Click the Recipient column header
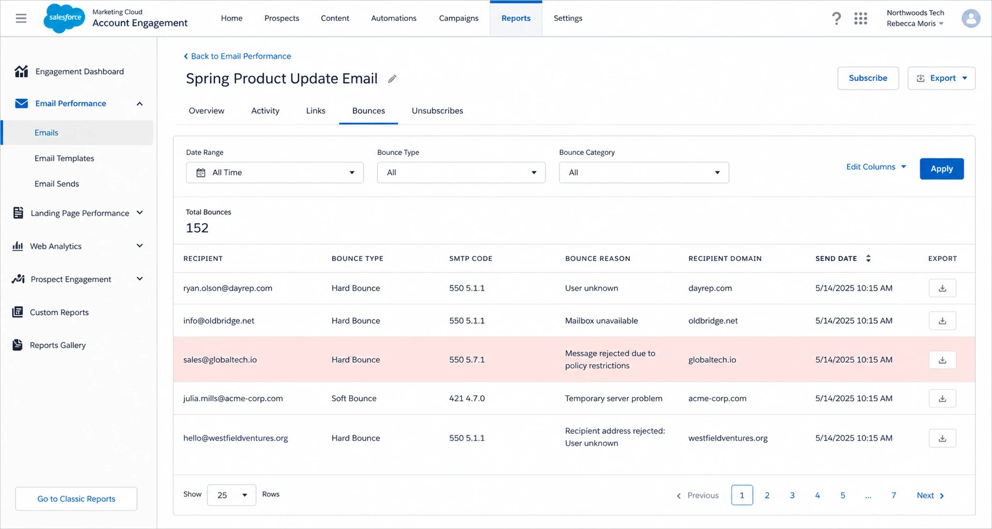 (203, 259)
